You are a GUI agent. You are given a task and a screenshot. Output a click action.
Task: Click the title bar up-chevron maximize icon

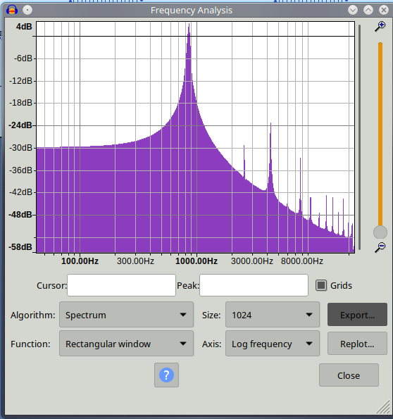pyautogui.click(x=368, y=10)
